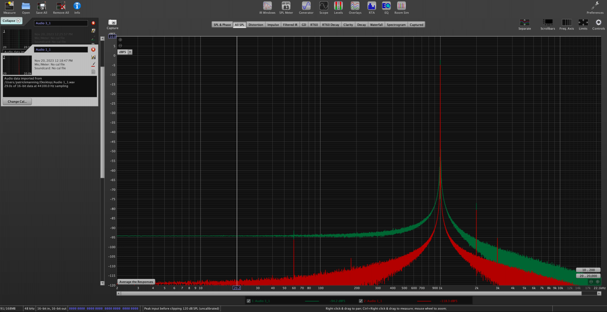Click save icon for Audio 1_1 measurement
This screenshot has height=312, width=607.
93,57
